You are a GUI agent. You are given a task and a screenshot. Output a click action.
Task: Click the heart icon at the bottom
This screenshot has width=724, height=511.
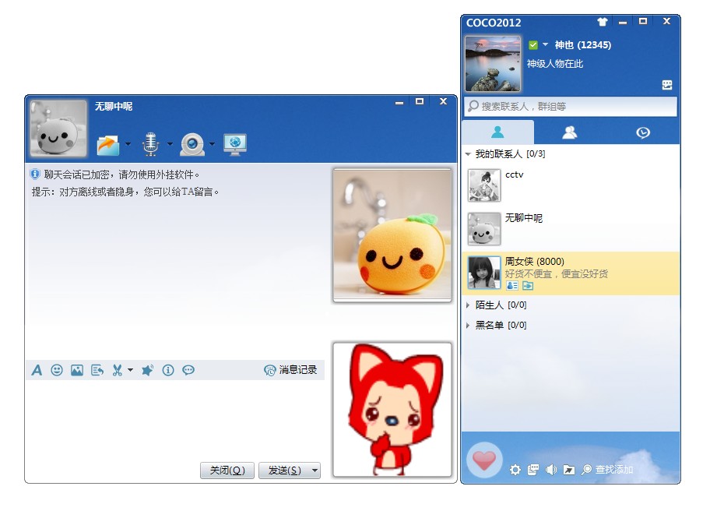[484, 460]
